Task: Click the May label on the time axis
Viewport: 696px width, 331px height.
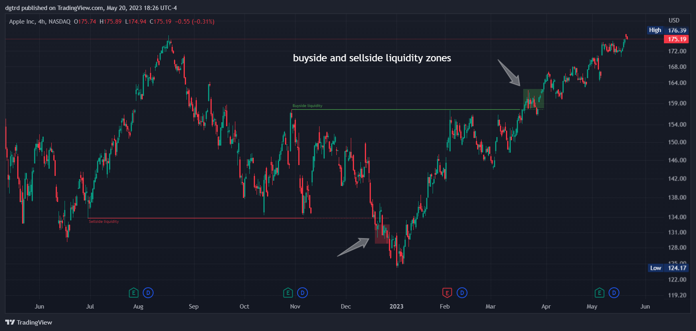Action: click(592, 307)
